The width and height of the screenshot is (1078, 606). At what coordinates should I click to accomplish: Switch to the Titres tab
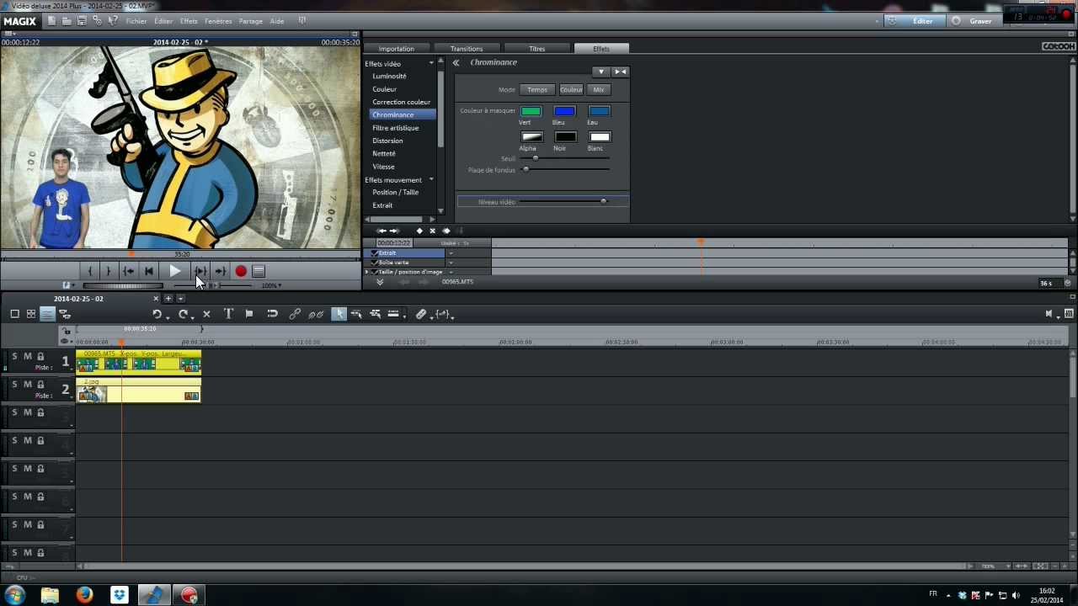tap(536, 49)
